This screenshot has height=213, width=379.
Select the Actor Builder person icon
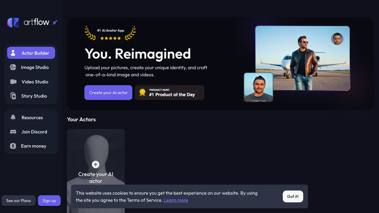(13, 53)
